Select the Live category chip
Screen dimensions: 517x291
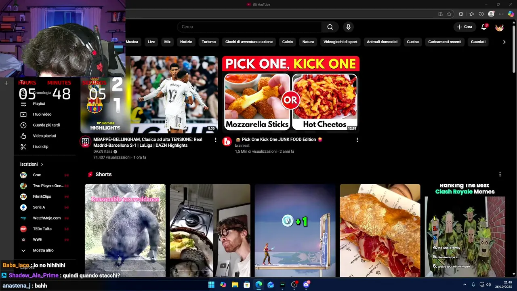pyautogui.click(x=151, y=42)
